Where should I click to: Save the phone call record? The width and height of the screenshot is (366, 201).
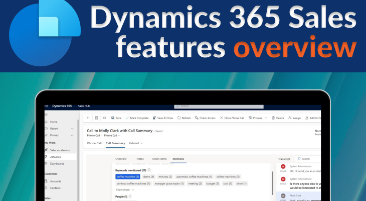116,118
